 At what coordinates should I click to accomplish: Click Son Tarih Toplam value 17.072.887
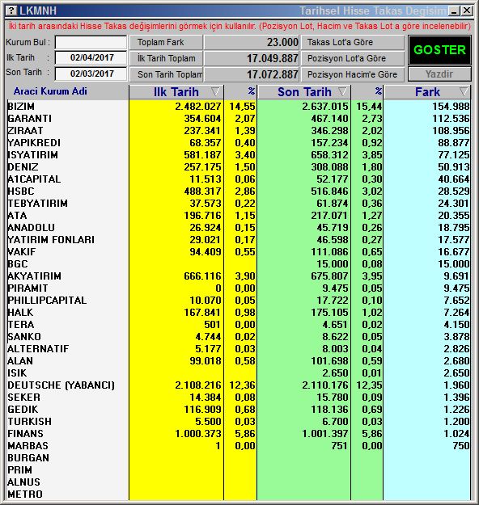tap(273, 74)
